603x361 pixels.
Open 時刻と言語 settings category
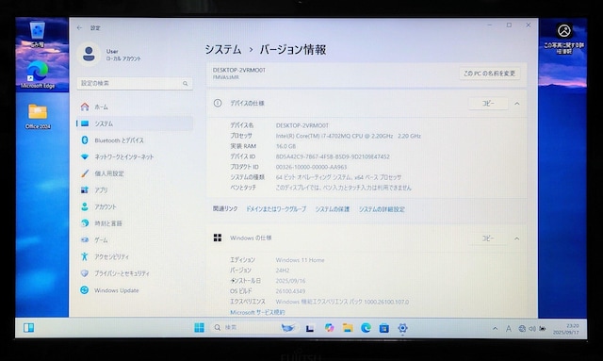click(x=135, y=223)
